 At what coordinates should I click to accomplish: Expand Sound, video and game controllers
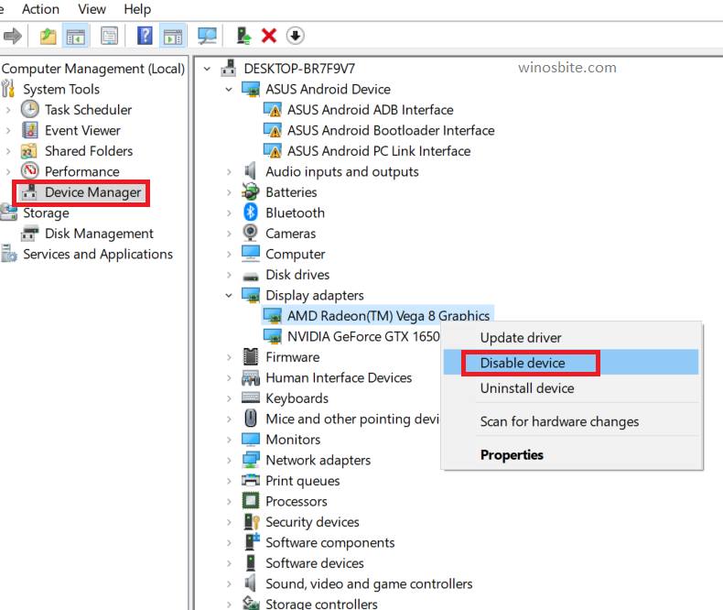tap(229, 583)
